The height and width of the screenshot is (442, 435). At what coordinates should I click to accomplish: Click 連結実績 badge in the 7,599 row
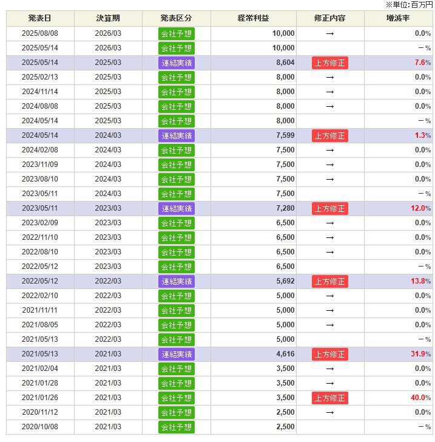pyautogui.click(x=177, y=136)
